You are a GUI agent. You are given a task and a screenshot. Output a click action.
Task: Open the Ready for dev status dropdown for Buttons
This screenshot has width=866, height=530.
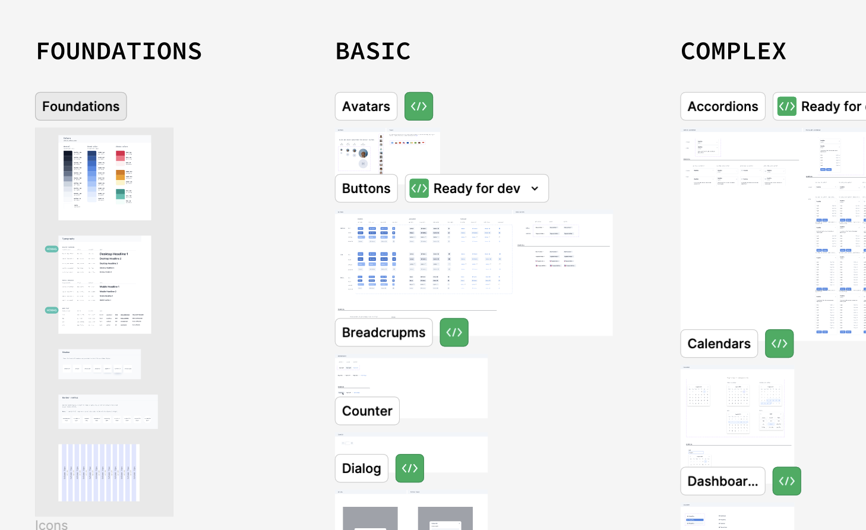point(477,188)
